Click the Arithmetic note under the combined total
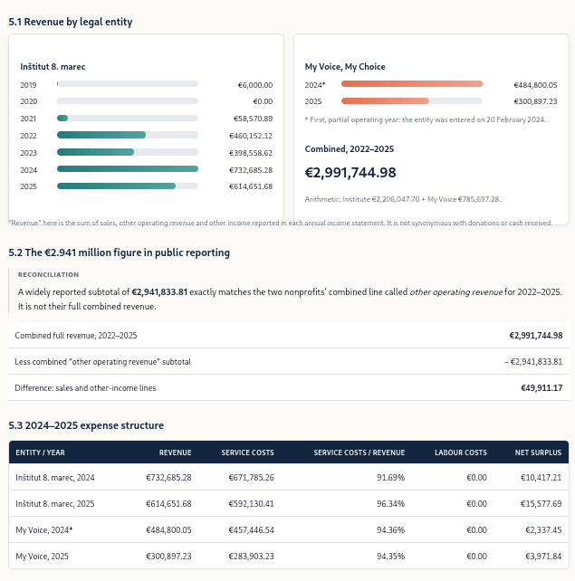Image resolution: width=575 pixels, height=581 pixels. click(403, 199)
